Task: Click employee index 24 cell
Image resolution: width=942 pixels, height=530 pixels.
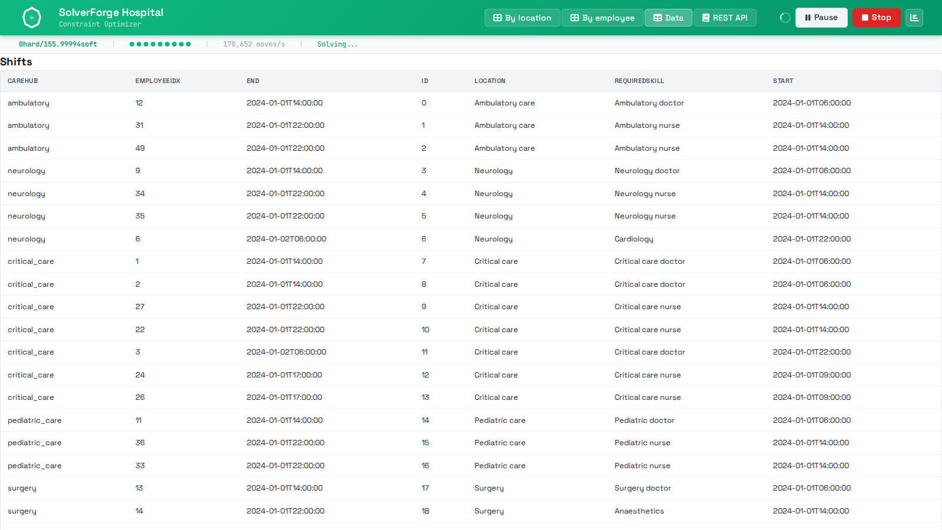Action: [x=140, y=375]
